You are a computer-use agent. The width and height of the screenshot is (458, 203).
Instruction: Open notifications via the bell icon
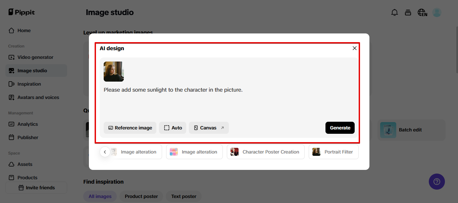pyautogui.click(x=394, y=12)
